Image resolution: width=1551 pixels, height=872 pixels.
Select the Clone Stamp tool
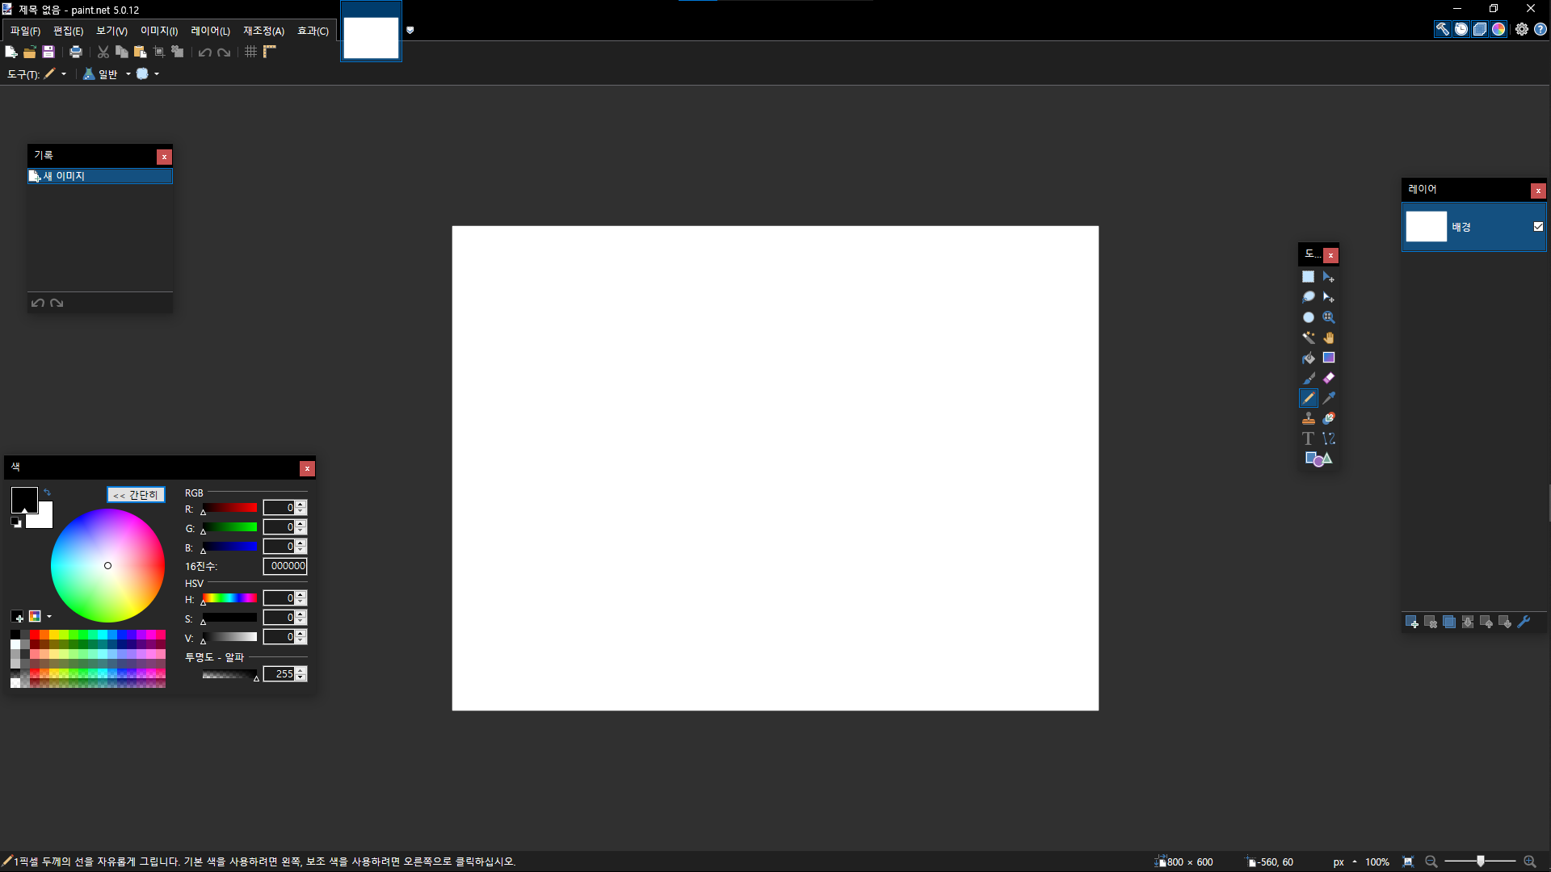(1308, 418)
